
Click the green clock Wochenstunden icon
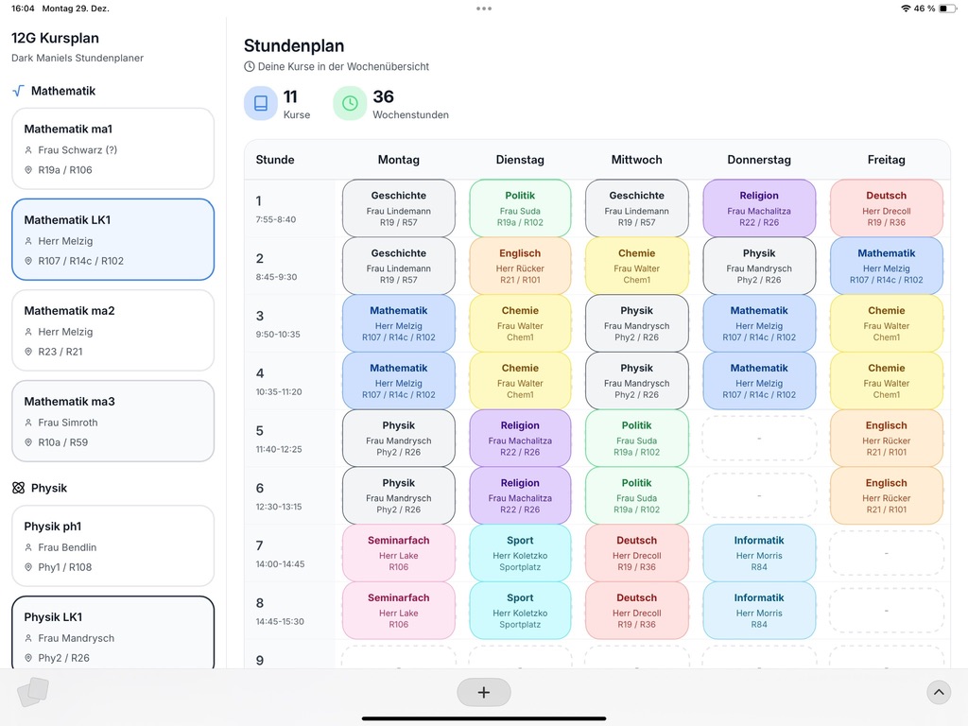point(350,103)
